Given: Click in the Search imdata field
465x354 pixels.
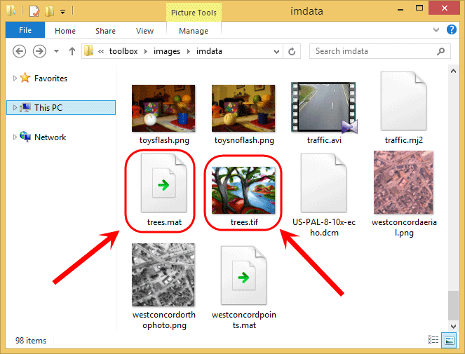Looking at the screenshot, I should coord(375,51).
